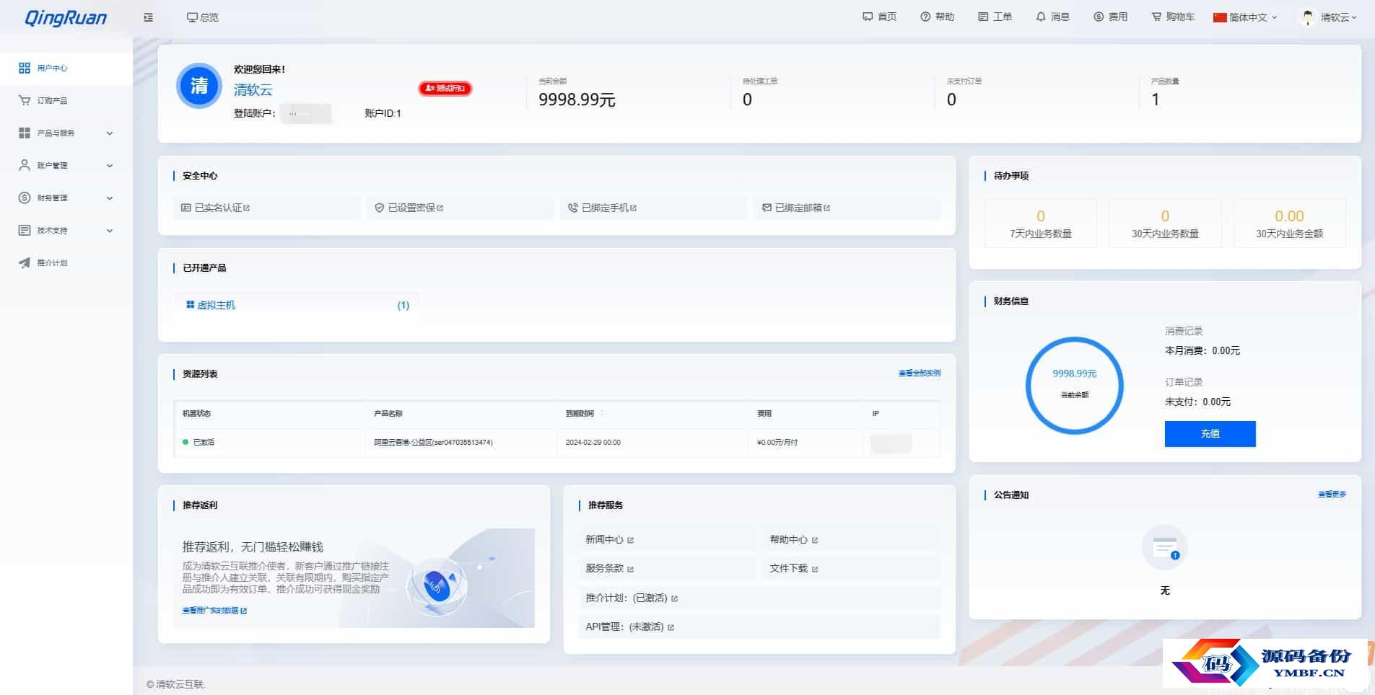Click the 账户管理 person icon
Screen dimensions: 1375x695
pos(24,165)
